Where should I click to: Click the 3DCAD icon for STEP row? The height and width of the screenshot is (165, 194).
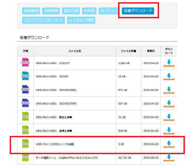[25, 103]
